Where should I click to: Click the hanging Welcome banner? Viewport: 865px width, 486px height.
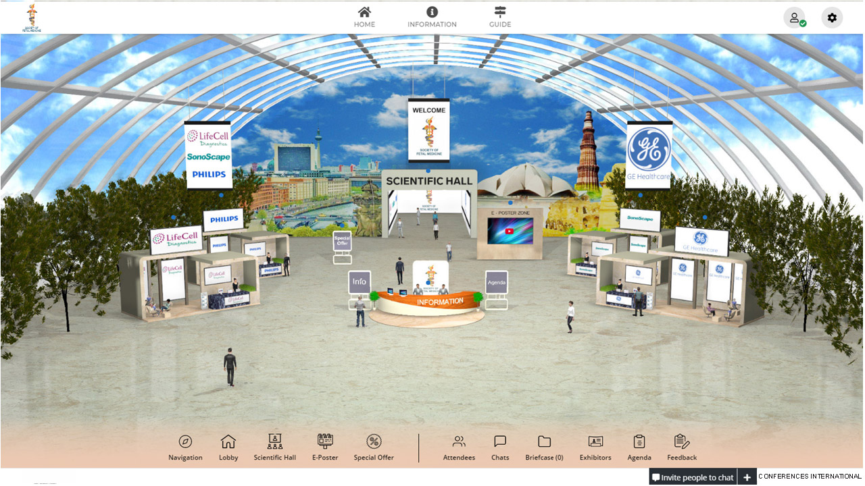(428, 130)
